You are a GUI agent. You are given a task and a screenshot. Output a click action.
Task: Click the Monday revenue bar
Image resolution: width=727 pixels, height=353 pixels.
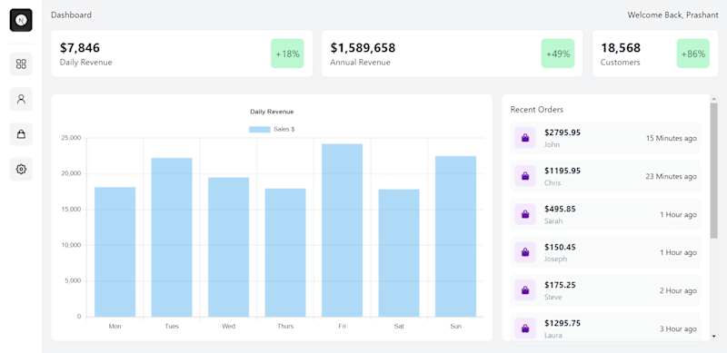115,252
